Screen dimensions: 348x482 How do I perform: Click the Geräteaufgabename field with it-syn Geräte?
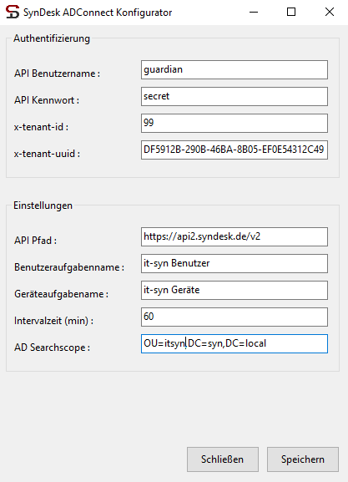pyautogui.click(x=235, y=290)
